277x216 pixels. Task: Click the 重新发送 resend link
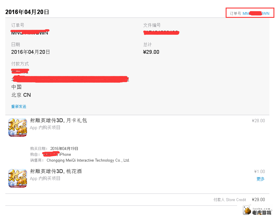click(19, 106)
